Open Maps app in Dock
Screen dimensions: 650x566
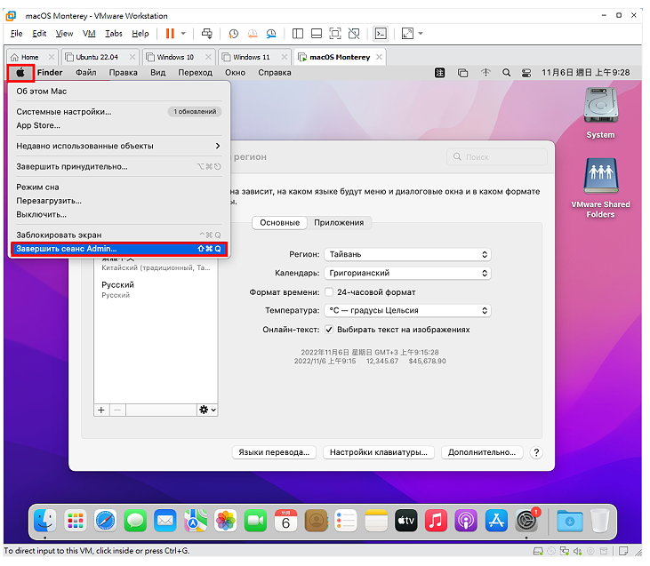pos(196,520)
